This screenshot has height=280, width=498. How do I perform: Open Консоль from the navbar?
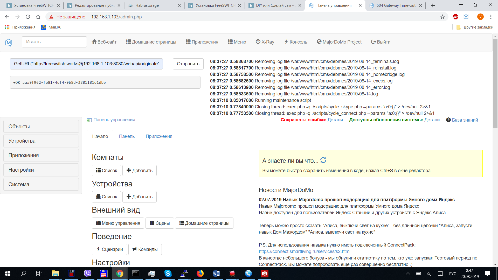click(x=296, y=42)
